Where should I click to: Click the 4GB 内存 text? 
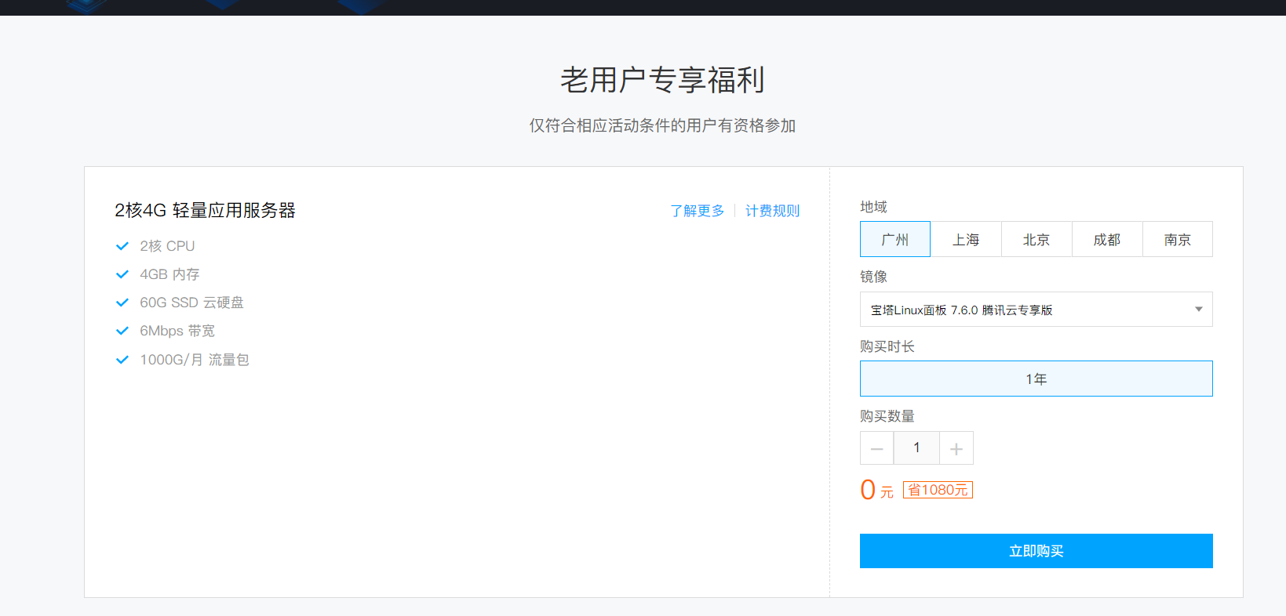coord(169,274)
